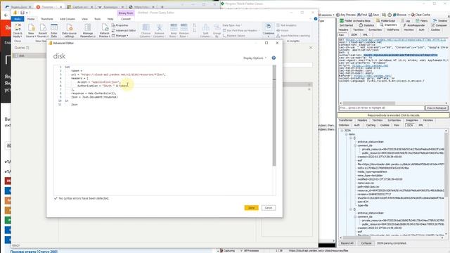Screen dimensions: 450x253
Task: Open the Inspectors tab in Fiddler
Action: click(x=388, y=25)
